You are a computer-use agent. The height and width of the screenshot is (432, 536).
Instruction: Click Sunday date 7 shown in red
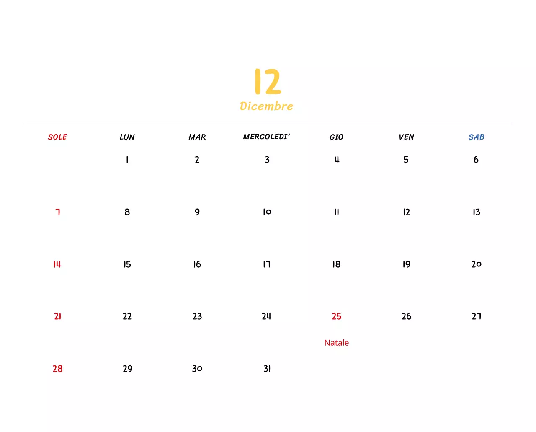(57, 212)
